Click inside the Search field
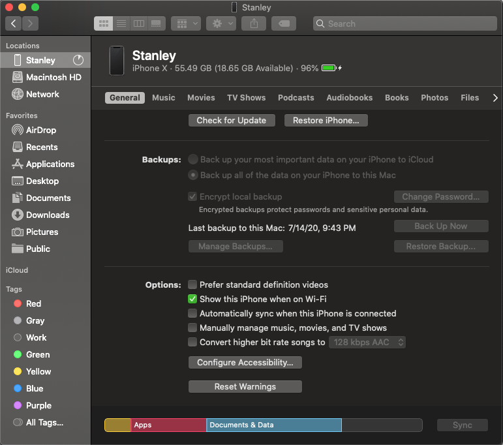This screenshot has height=445, width=503. click(405, 23)
